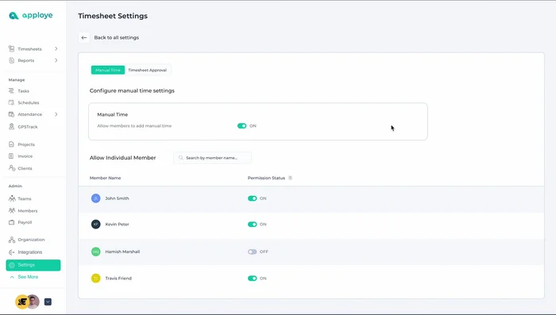Click the back arrow icon
The height and width of the screenshot is (315, 556).
84,37
